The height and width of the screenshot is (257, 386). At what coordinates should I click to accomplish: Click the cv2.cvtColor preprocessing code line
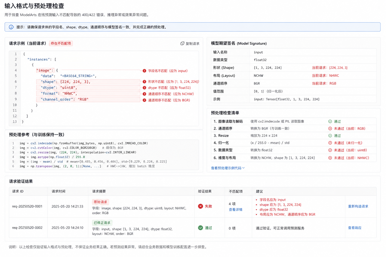coord(72,148)
